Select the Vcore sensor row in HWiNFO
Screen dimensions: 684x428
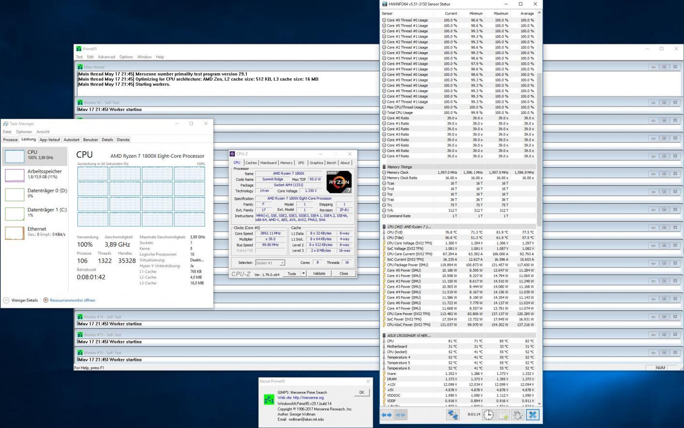(x=458, y=373)
